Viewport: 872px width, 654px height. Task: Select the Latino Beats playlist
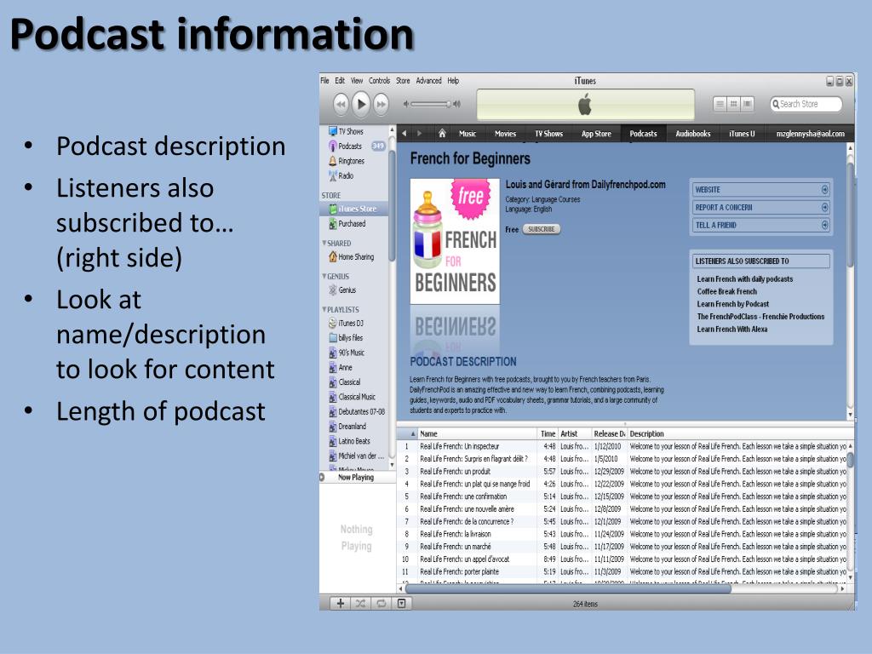pos(354,441)
